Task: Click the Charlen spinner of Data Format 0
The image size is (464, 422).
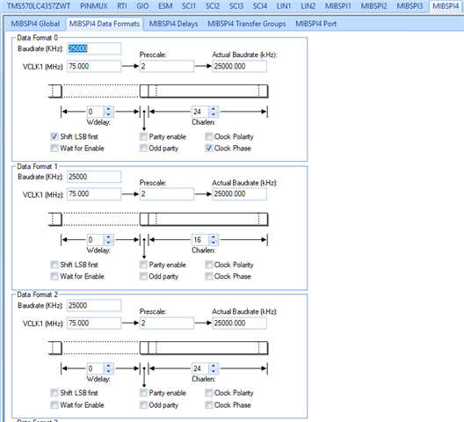Action: coord(206,112)
